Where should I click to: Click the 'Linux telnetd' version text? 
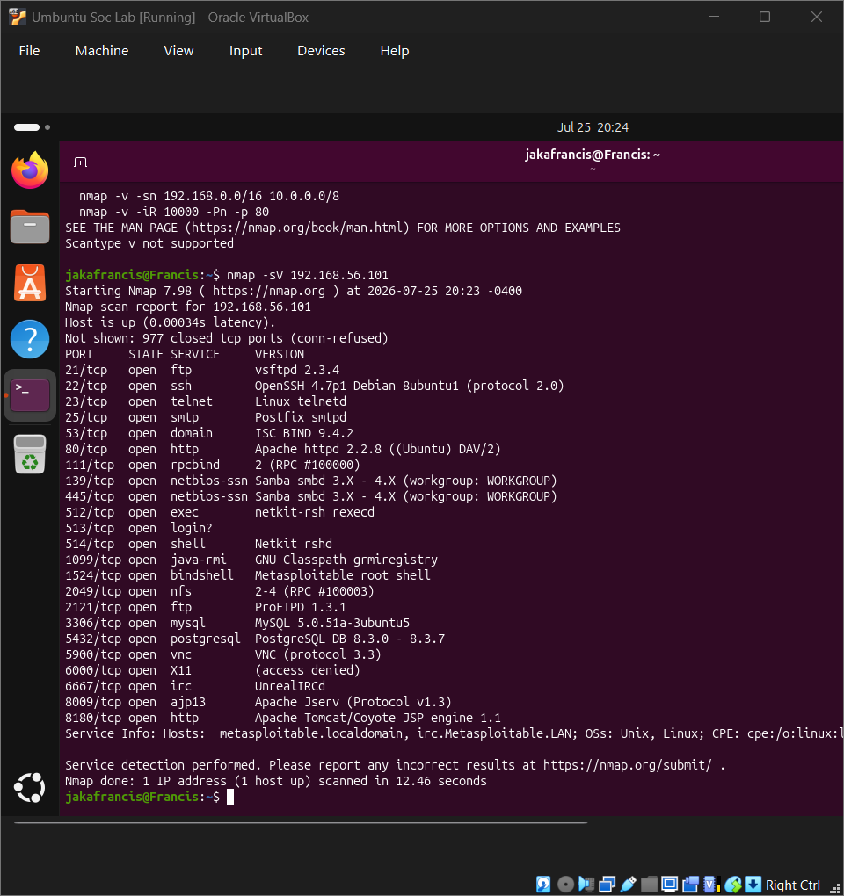coord(300,401)
